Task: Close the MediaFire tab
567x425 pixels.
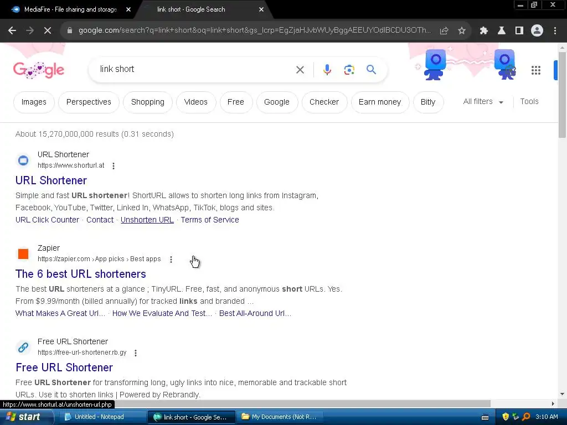Action: tap(128, 9)
